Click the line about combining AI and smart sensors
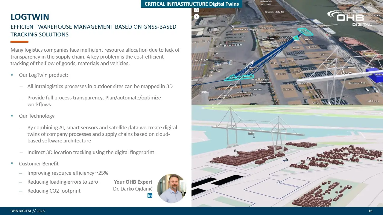 [x=102, y=134]
